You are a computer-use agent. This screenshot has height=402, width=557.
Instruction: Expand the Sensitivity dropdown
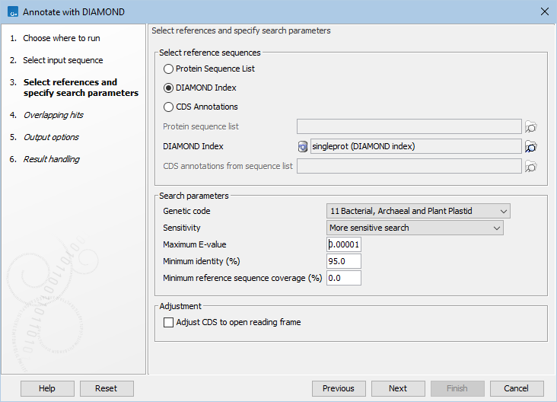coord(414,228)
